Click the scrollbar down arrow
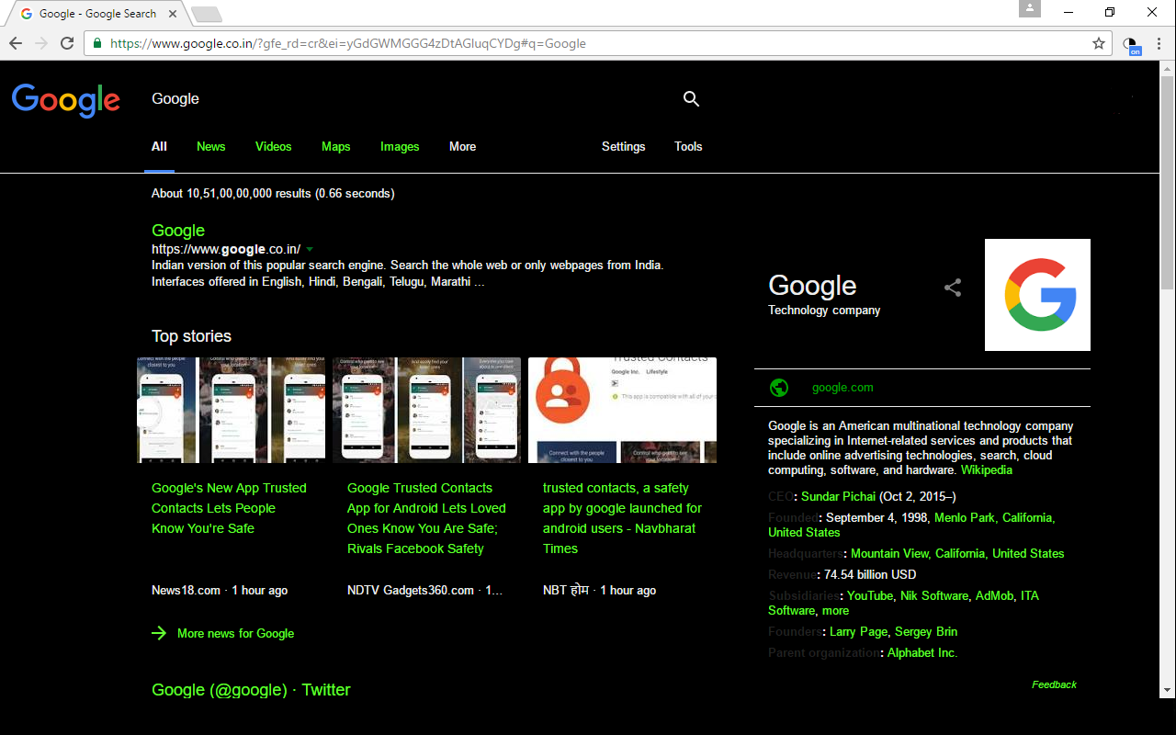The width and height of the screenshot is (1176, 735). click(1167, 689)
